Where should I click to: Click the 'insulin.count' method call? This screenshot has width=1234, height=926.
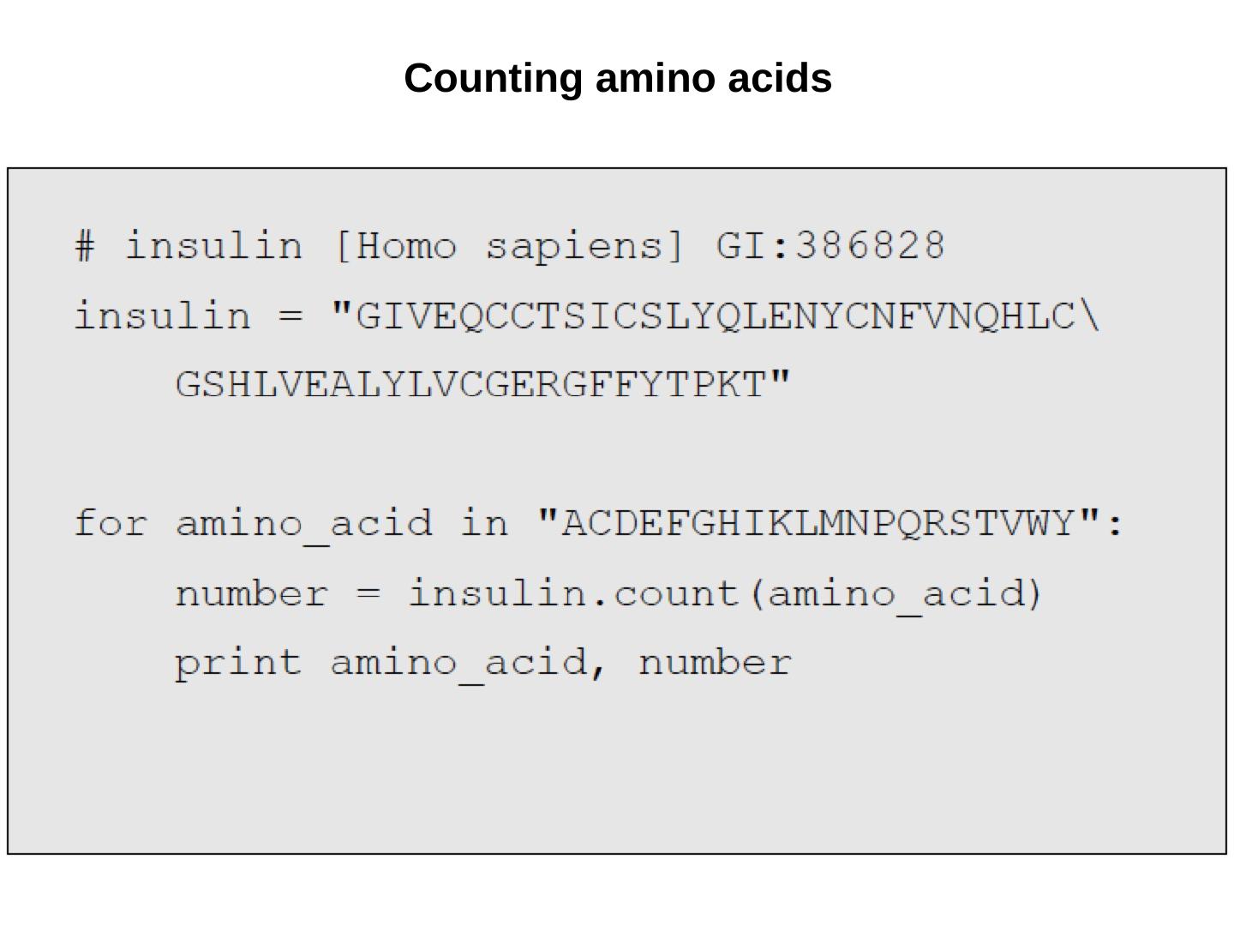572,593
